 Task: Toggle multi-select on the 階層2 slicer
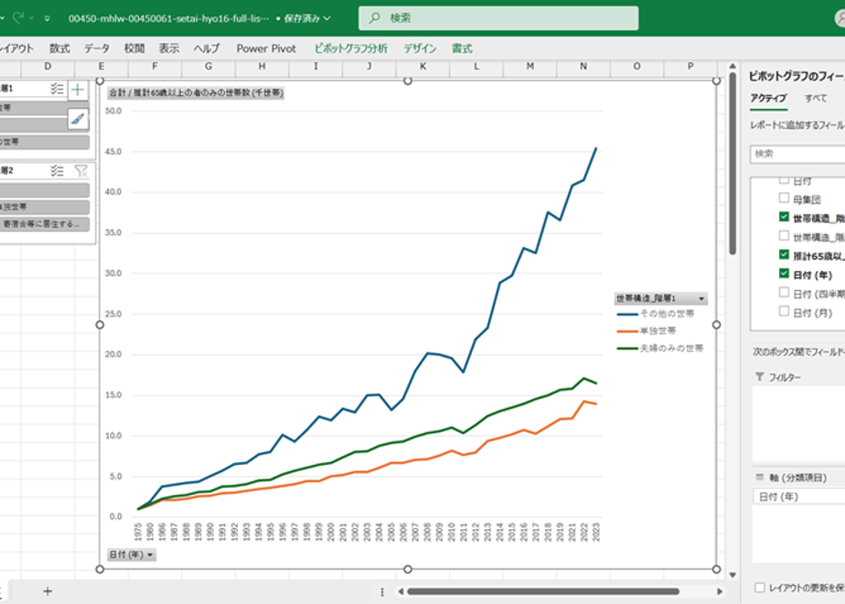57,171
